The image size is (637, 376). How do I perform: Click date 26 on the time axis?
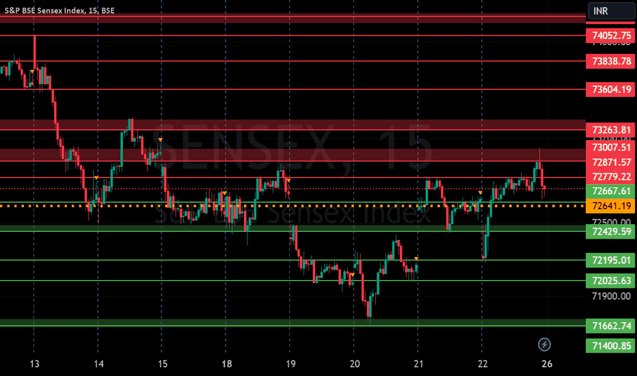[x=547, y=364]
